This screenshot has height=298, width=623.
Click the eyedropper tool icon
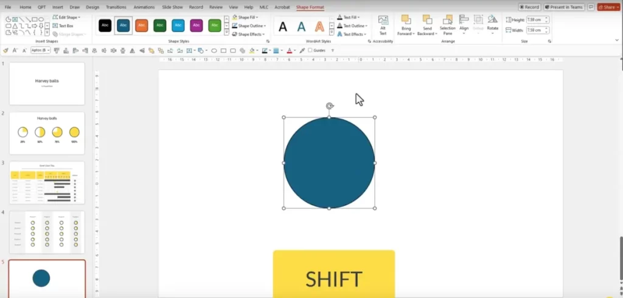click(302, 50)
